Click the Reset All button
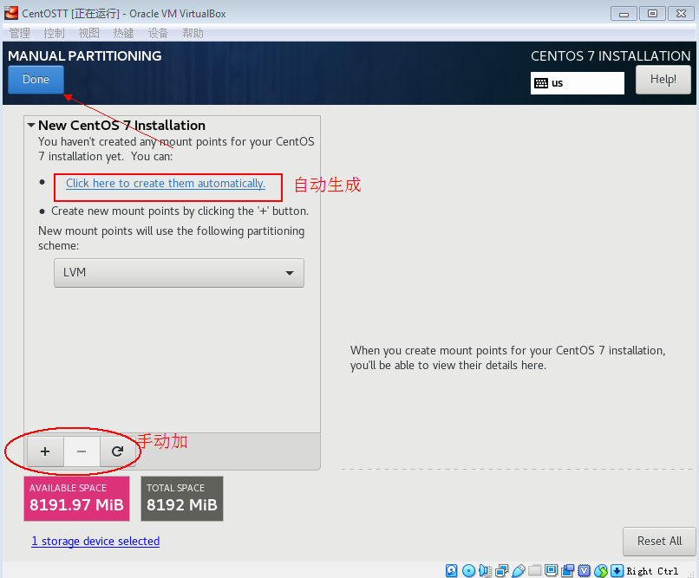Screen dimensions: 699x578 pos(659,541)
